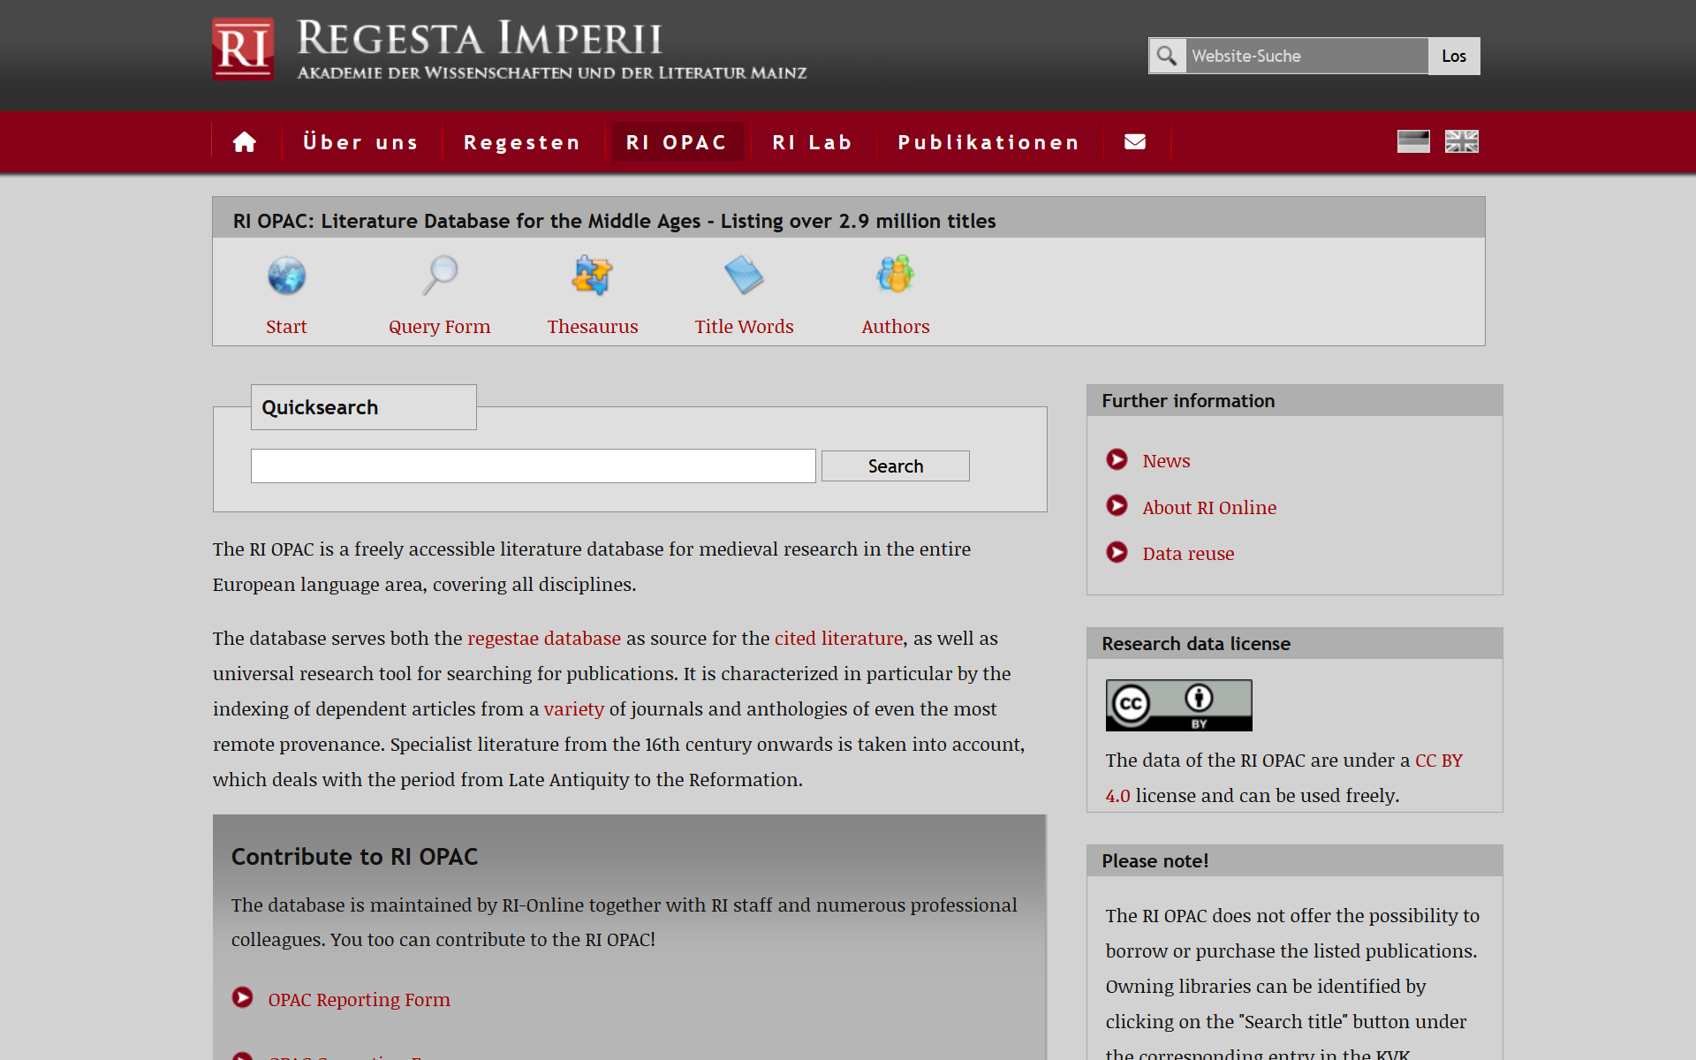Click the envelope contact icon
The height and width of the screenshot is (1060, 1696).
click(1135, 142)
